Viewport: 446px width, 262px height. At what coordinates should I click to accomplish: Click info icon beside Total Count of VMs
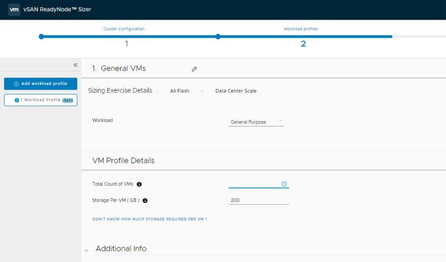point(139,184)
